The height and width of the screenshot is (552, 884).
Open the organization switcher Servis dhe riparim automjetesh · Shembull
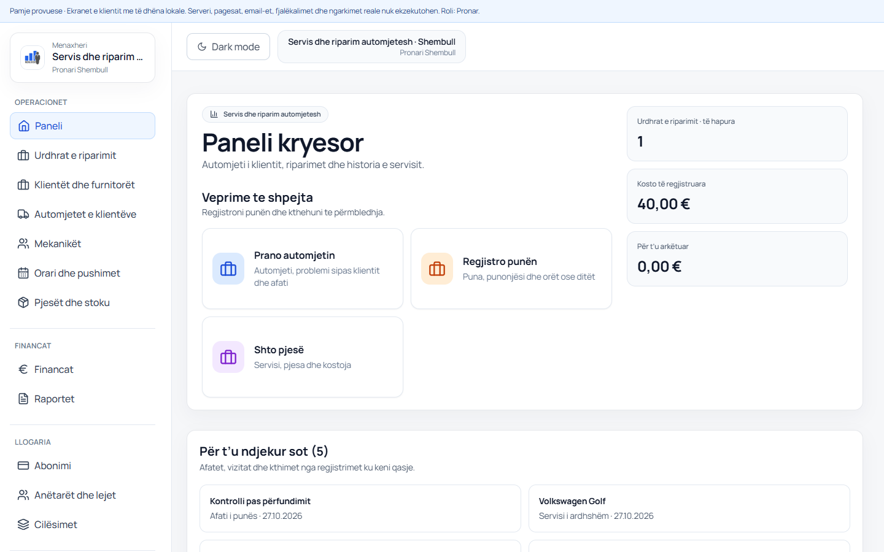[x=371, y=47]
